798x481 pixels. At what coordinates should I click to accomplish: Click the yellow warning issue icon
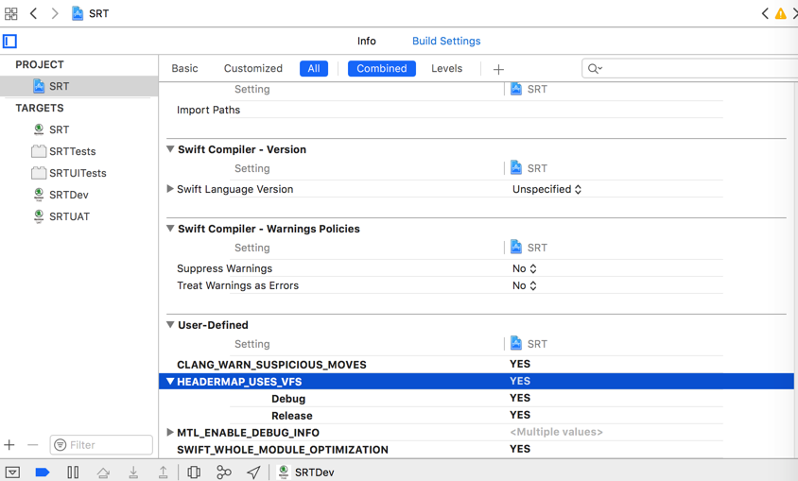click(781, 14)
